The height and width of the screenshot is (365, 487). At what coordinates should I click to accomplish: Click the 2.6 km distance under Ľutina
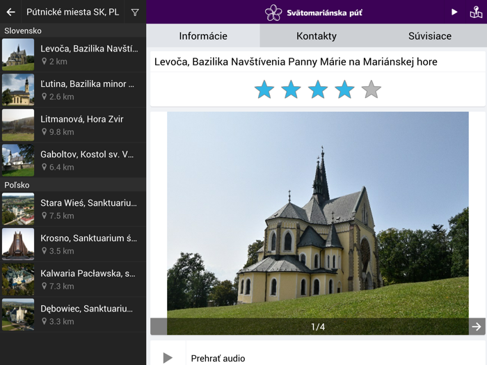61,97
